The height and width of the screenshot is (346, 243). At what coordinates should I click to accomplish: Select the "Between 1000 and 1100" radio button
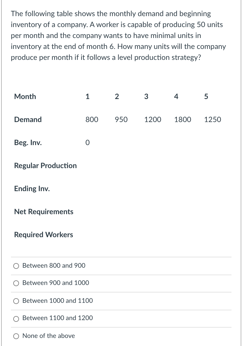tap(16, 301)
